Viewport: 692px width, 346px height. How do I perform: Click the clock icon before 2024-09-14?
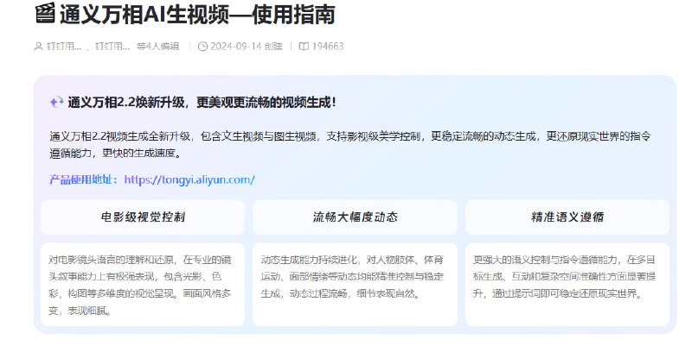[202, 47]
